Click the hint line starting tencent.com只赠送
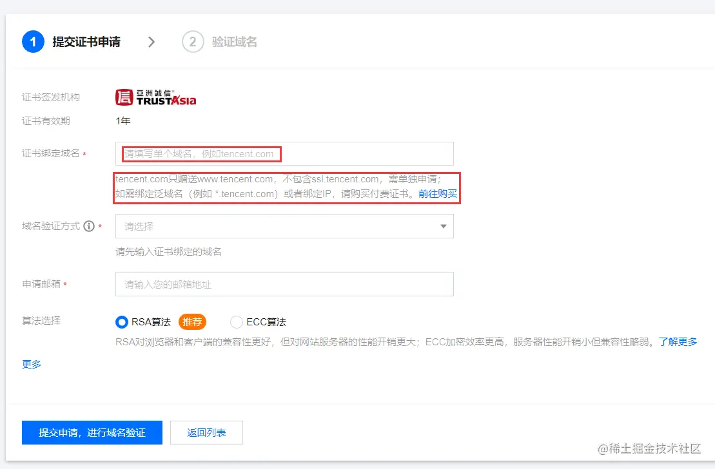This screenshot has width=715, height=469. [x=279, y=179]
